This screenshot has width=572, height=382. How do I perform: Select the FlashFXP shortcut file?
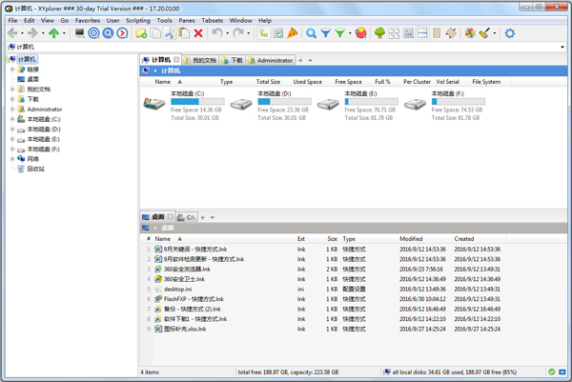tap(187, 299)
